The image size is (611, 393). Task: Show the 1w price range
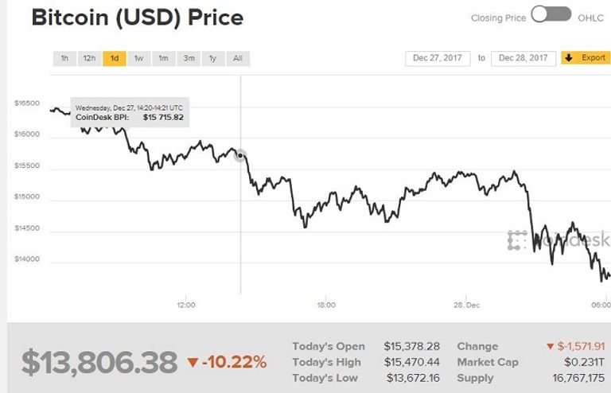[x=138, y=58]
